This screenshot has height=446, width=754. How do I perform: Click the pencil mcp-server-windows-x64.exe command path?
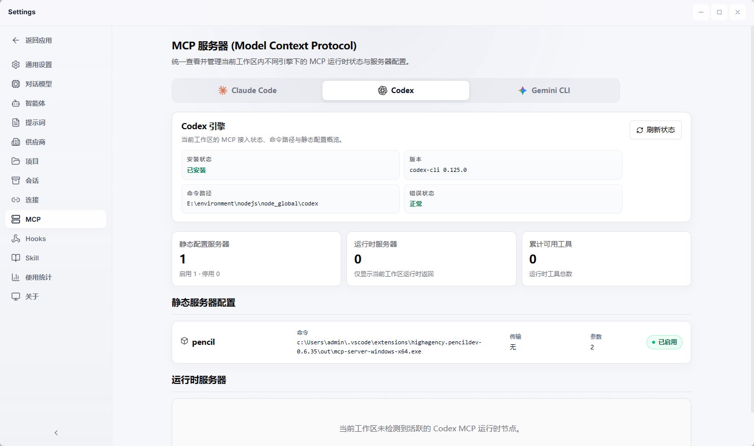tap(389, 347)
